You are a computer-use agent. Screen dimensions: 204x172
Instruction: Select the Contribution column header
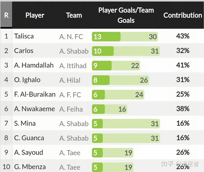point(182,15)
